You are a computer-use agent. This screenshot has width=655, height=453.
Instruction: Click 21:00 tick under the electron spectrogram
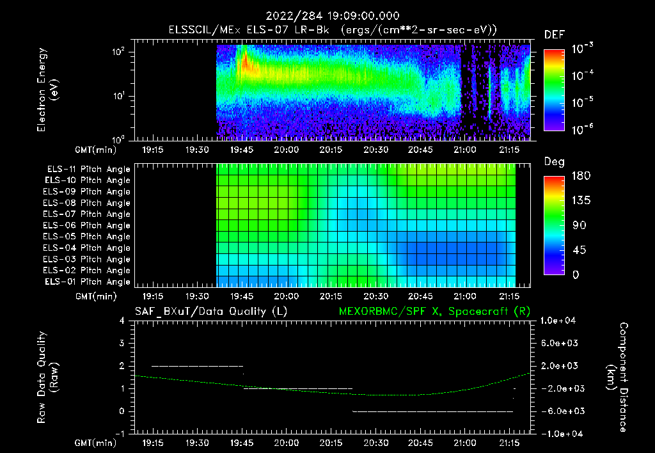click(465, 150)
